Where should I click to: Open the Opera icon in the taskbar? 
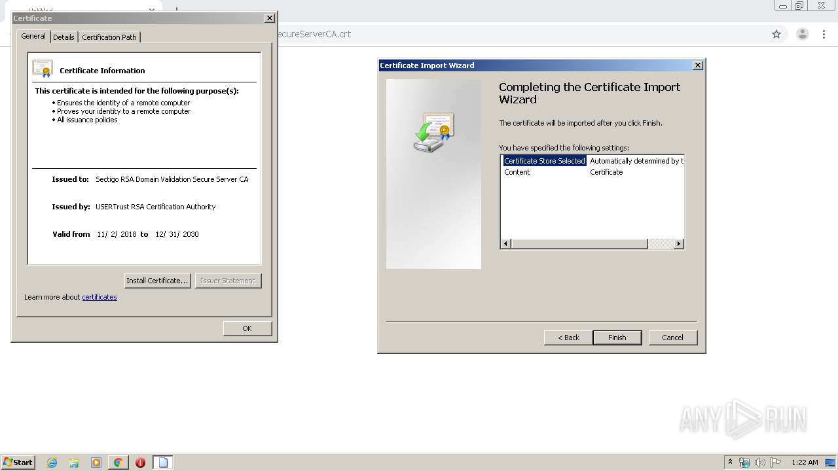point(140,462)
